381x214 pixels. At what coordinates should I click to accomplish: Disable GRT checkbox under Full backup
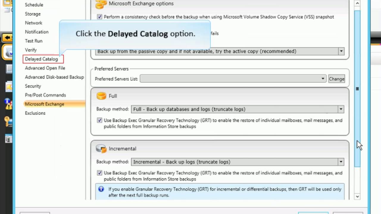pyautogui.click(x=99, y=120)
